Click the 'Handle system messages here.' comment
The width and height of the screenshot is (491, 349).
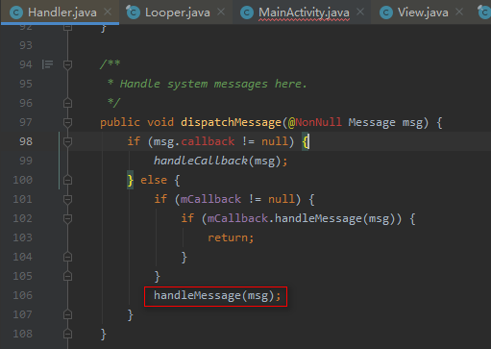pos(213,84)
